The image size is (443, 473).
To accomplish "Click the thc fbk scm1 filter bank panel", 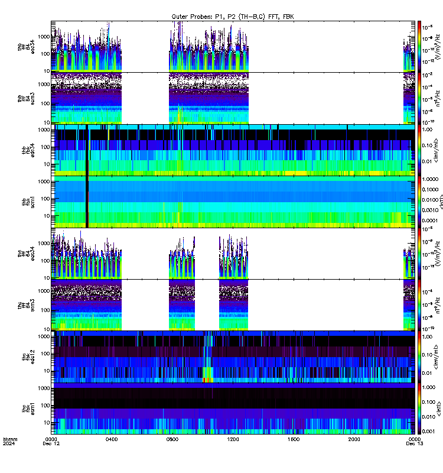I will 233,409.
